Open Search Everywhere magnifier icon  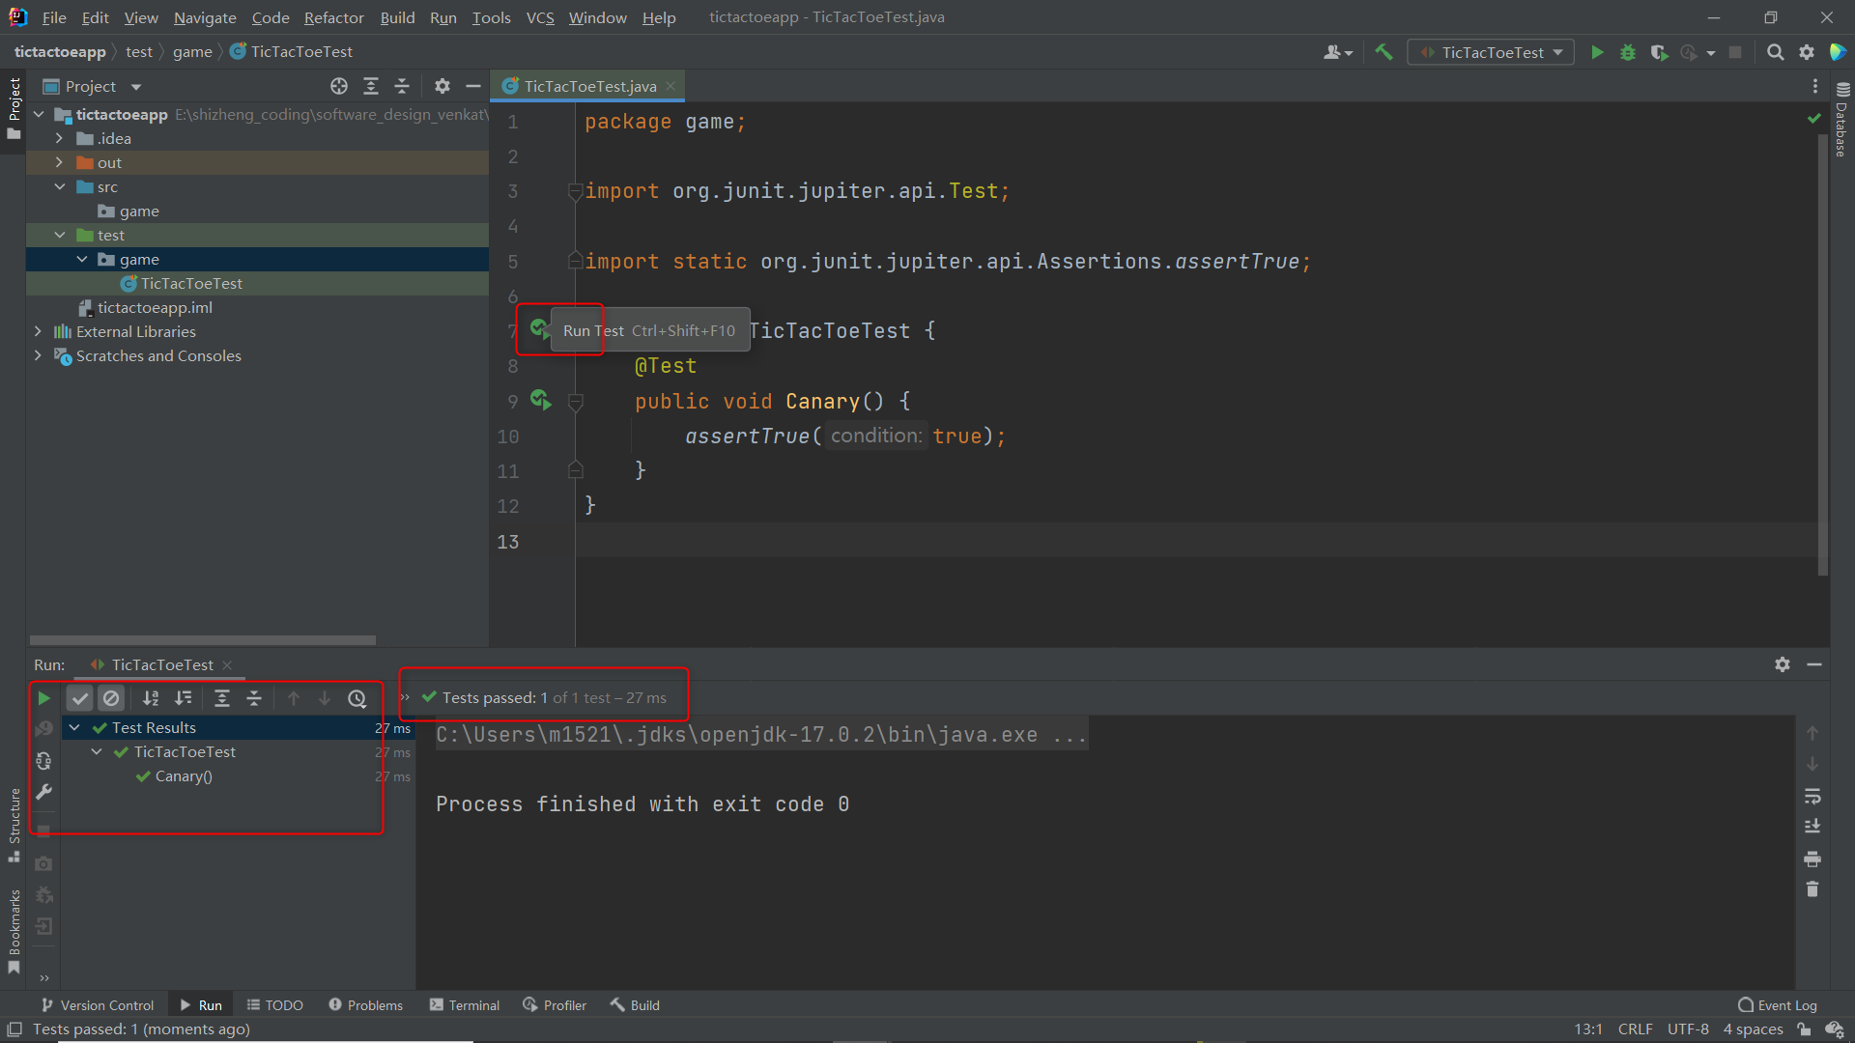tap(1775, 52)
